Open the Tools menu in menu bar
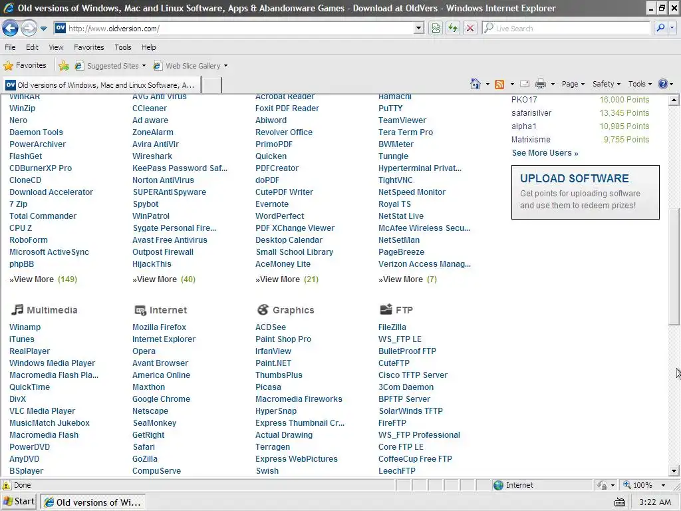This screenshot has height=511, width=681. [122, 47]
